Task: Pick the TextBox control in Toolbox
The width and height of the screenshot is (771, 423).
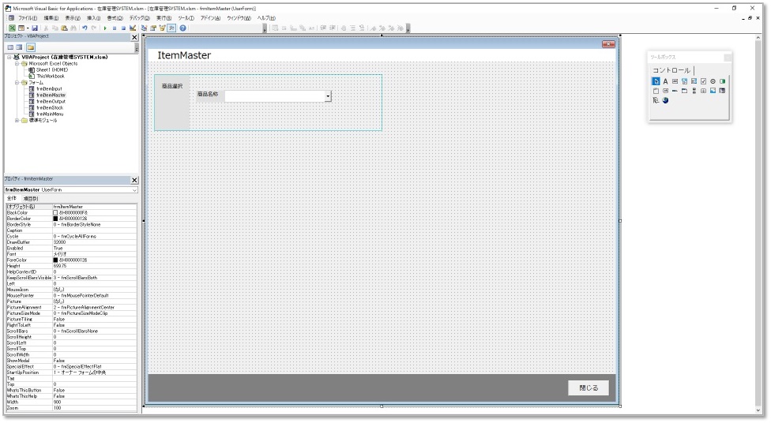Action: (675, 81)
